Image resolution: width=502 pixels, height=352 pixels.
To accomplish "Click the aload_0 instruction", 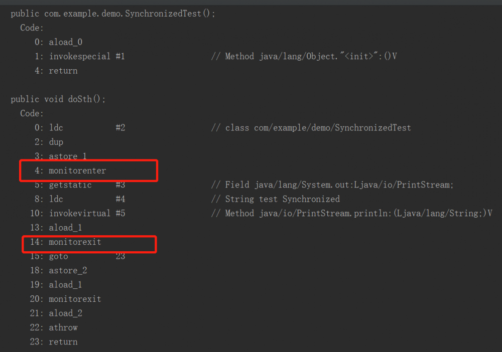I will pyautogui.click(x=65, y=42).
